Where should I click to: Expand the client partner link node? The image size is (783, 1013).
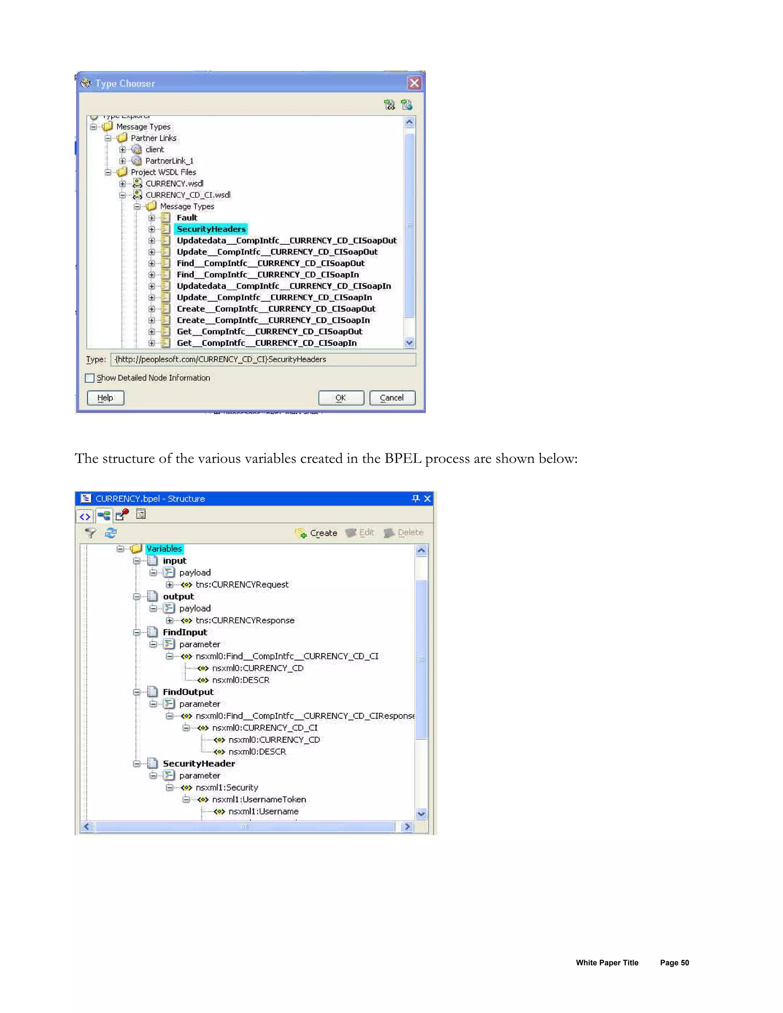122,149
